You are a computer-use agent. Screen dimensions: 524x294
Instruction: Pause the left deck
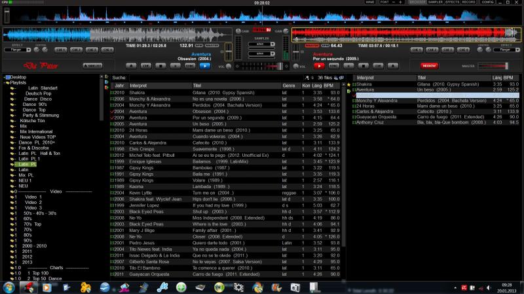[176, 66]
